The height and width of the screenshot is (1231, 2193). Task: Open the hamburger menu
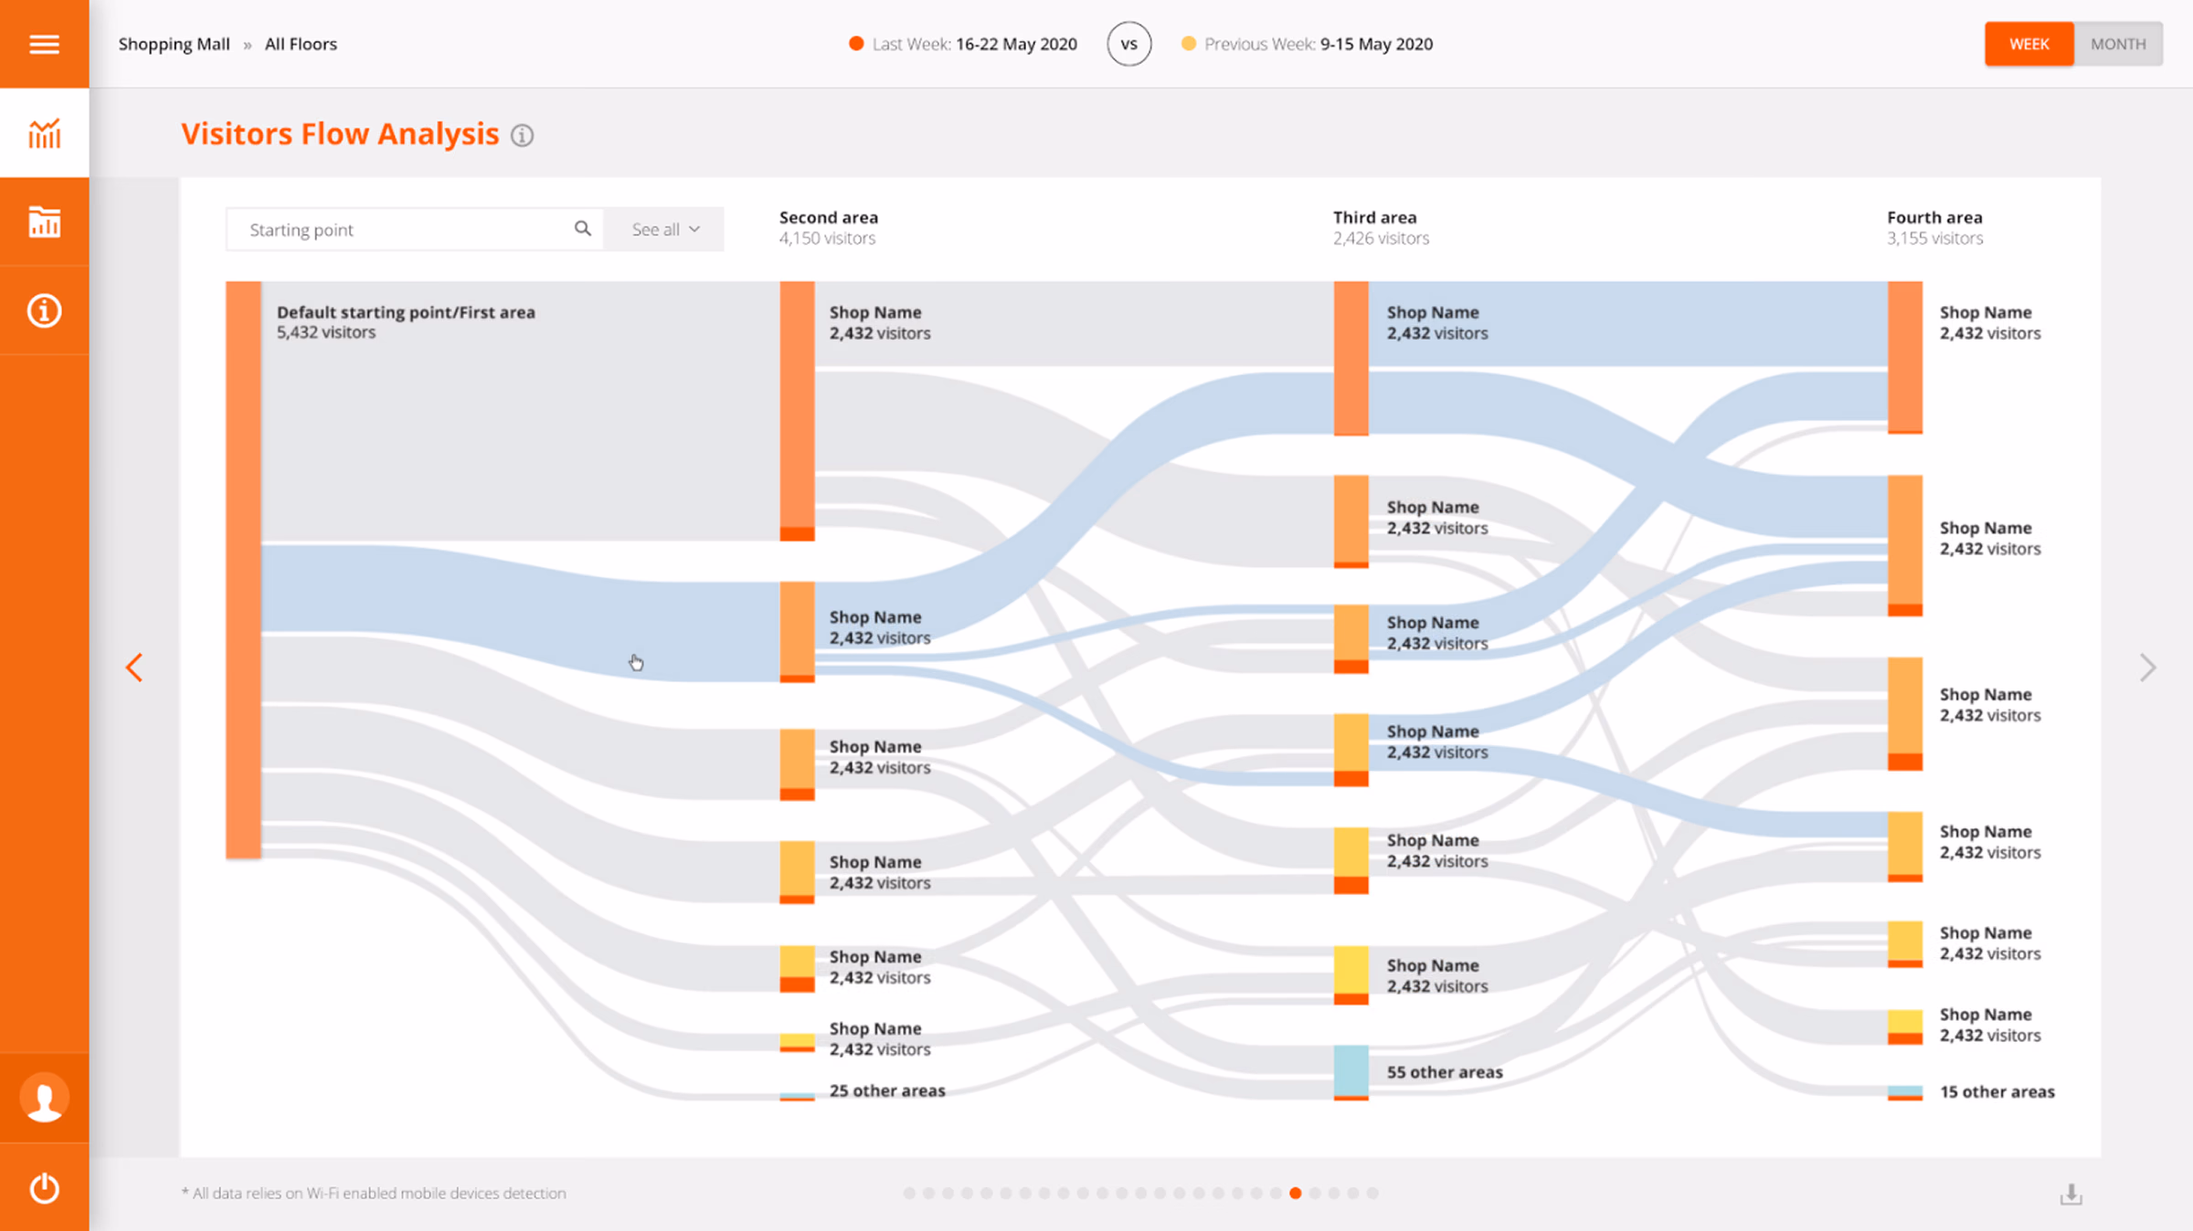(44, 44)
